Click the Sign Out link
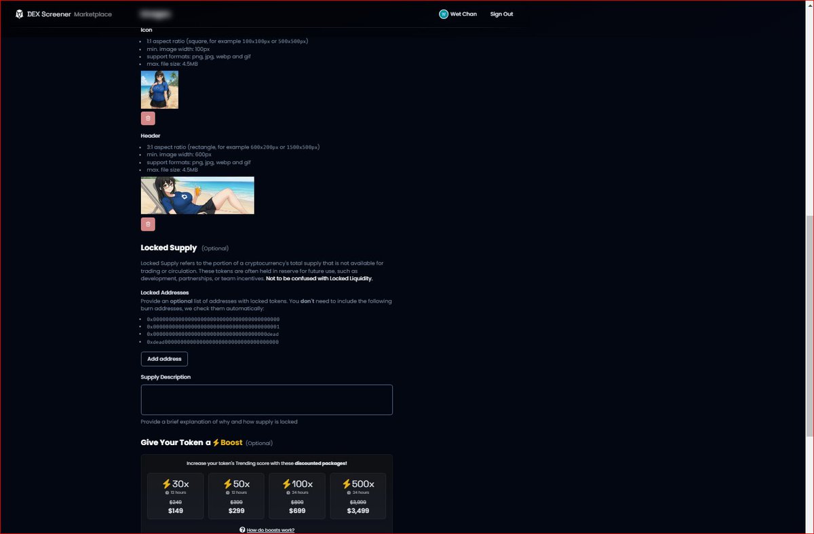The height and width of the screenshot is (534, 814). click(x=501, y=14)
